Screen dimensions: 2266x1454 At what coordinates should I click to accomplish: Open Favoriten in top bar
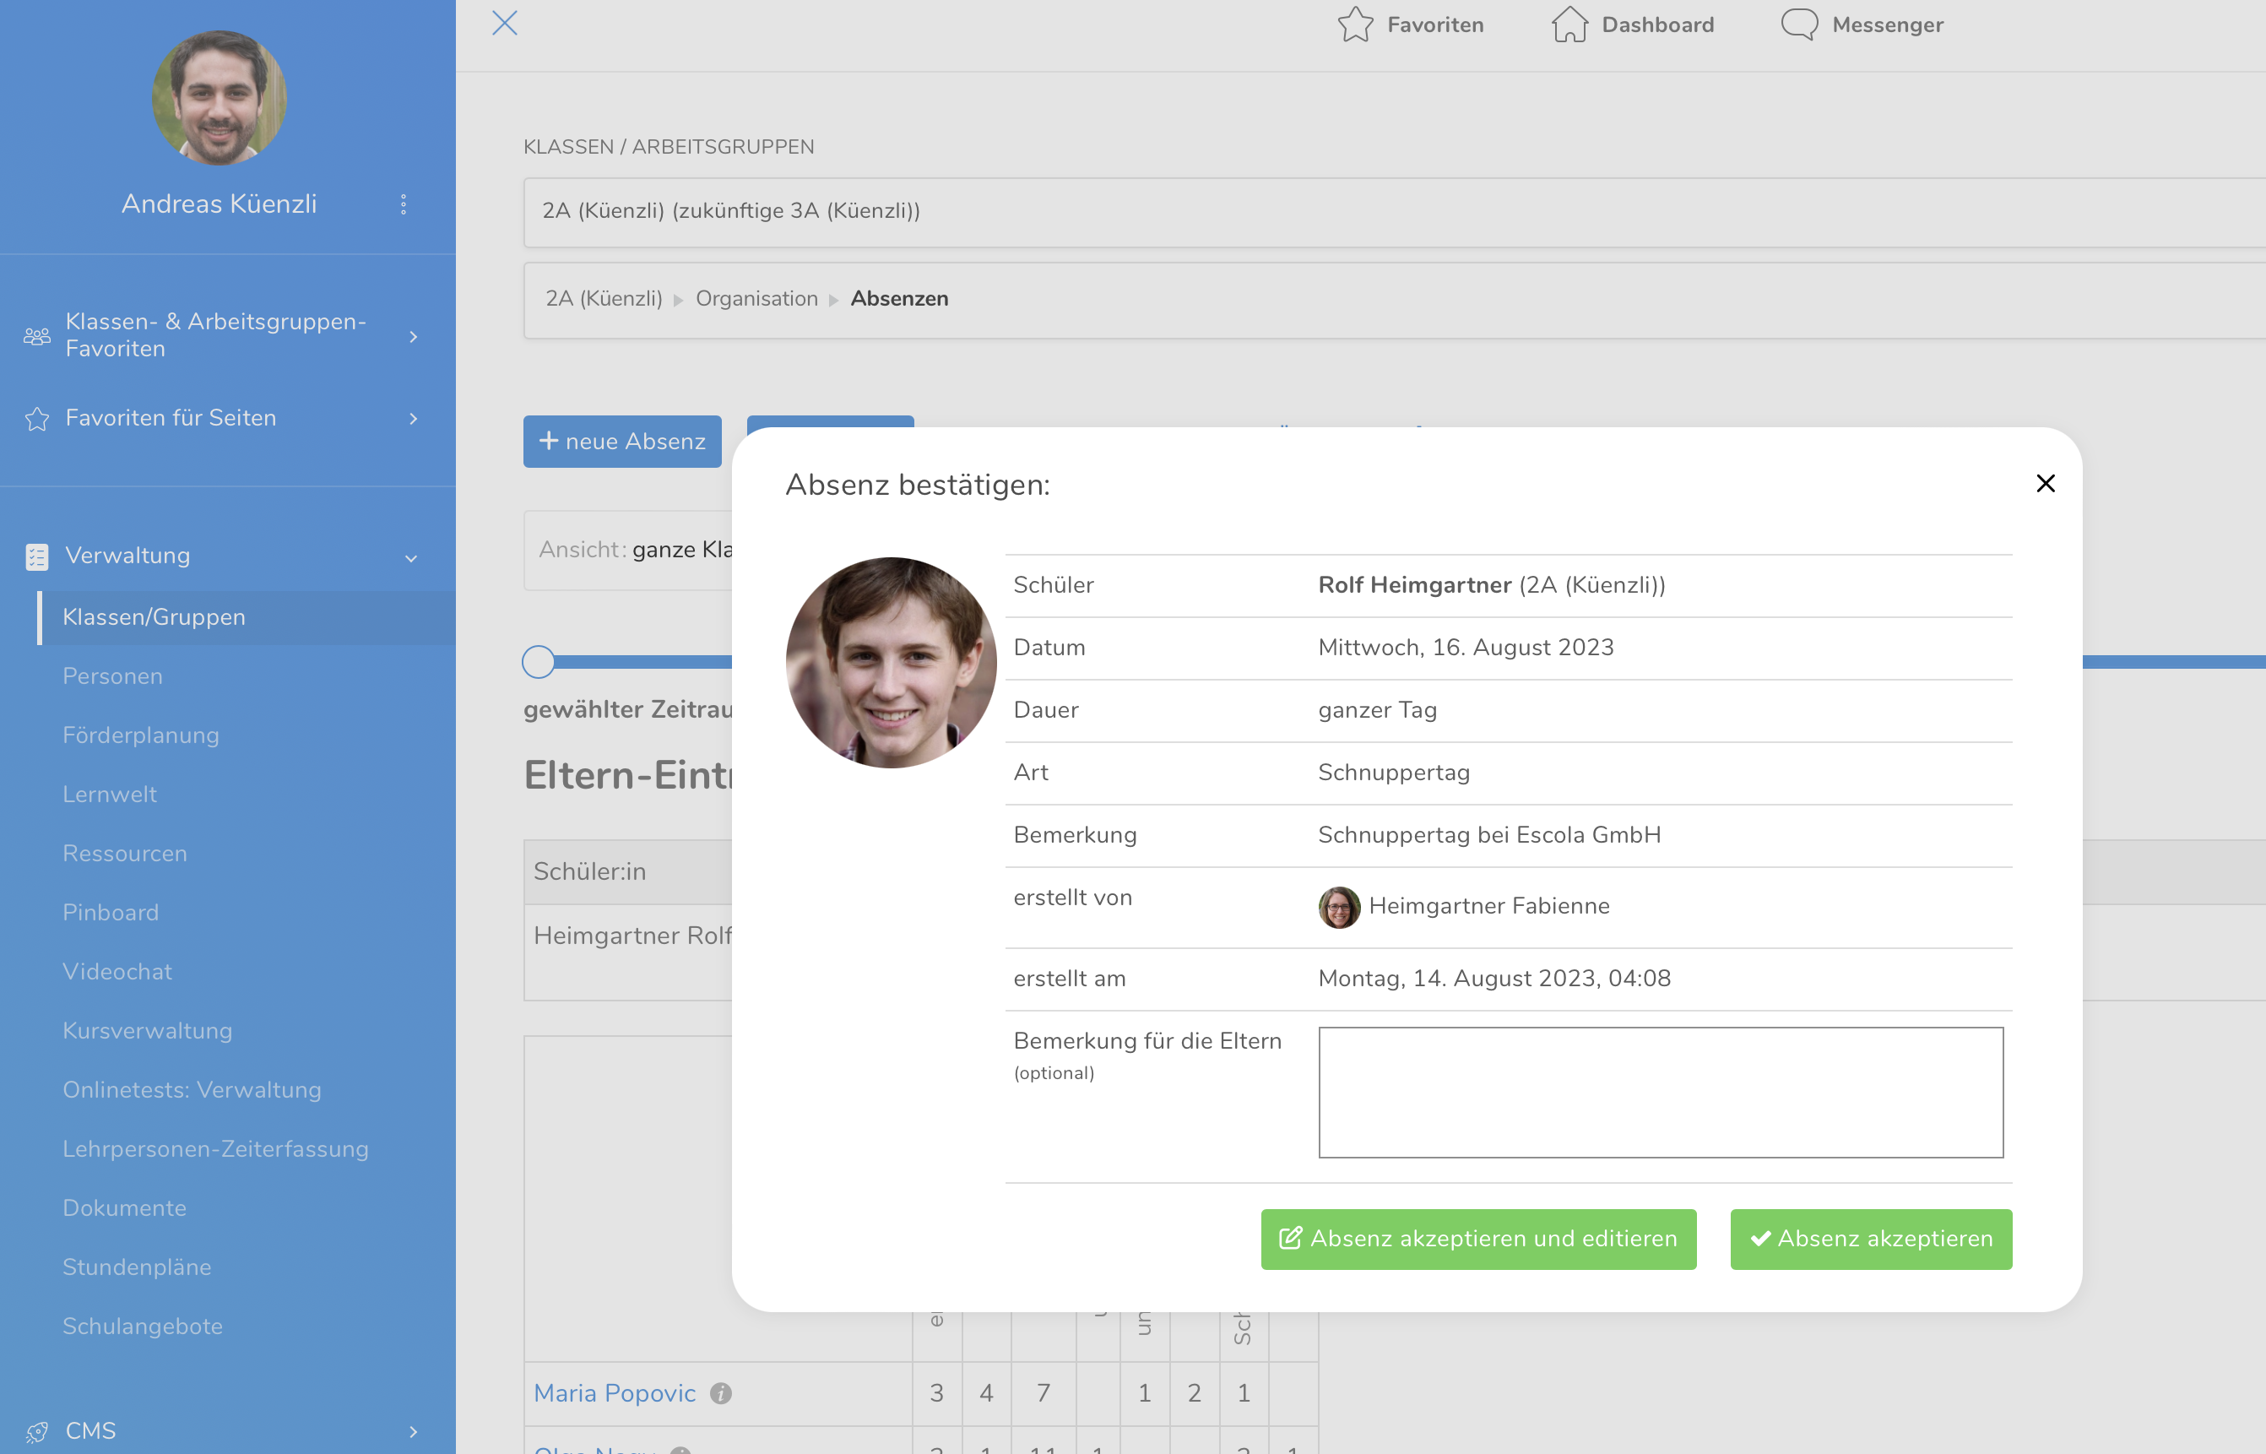pos(1410,24)
